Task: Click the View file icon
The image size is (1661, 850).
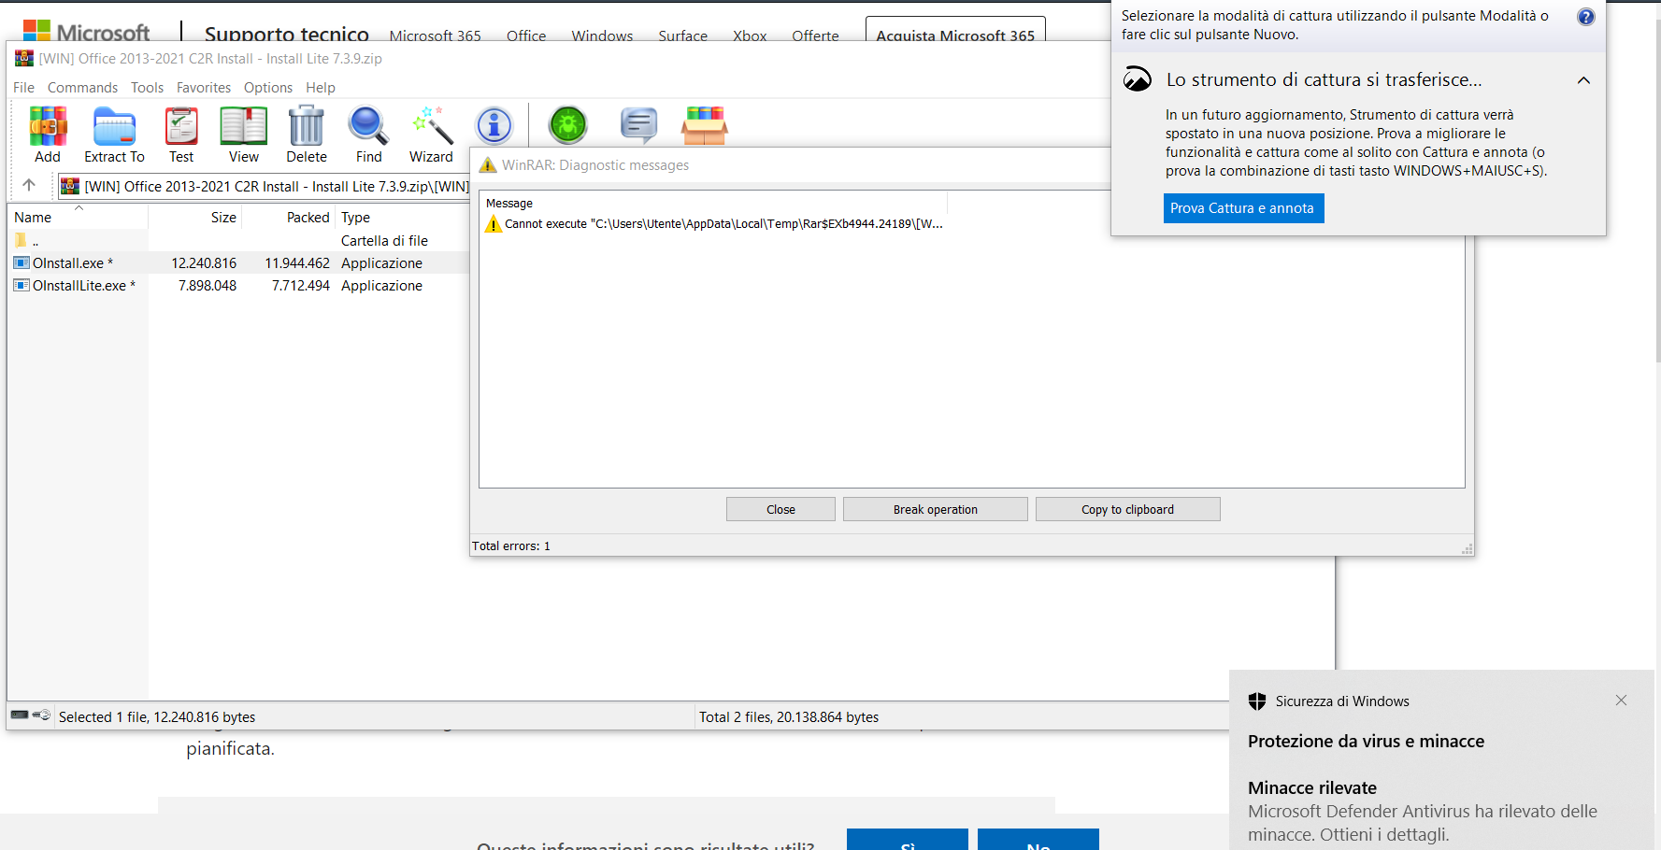Action: (243, 126)
